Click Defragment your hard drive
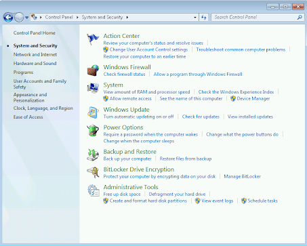 (x=177, y=194)
